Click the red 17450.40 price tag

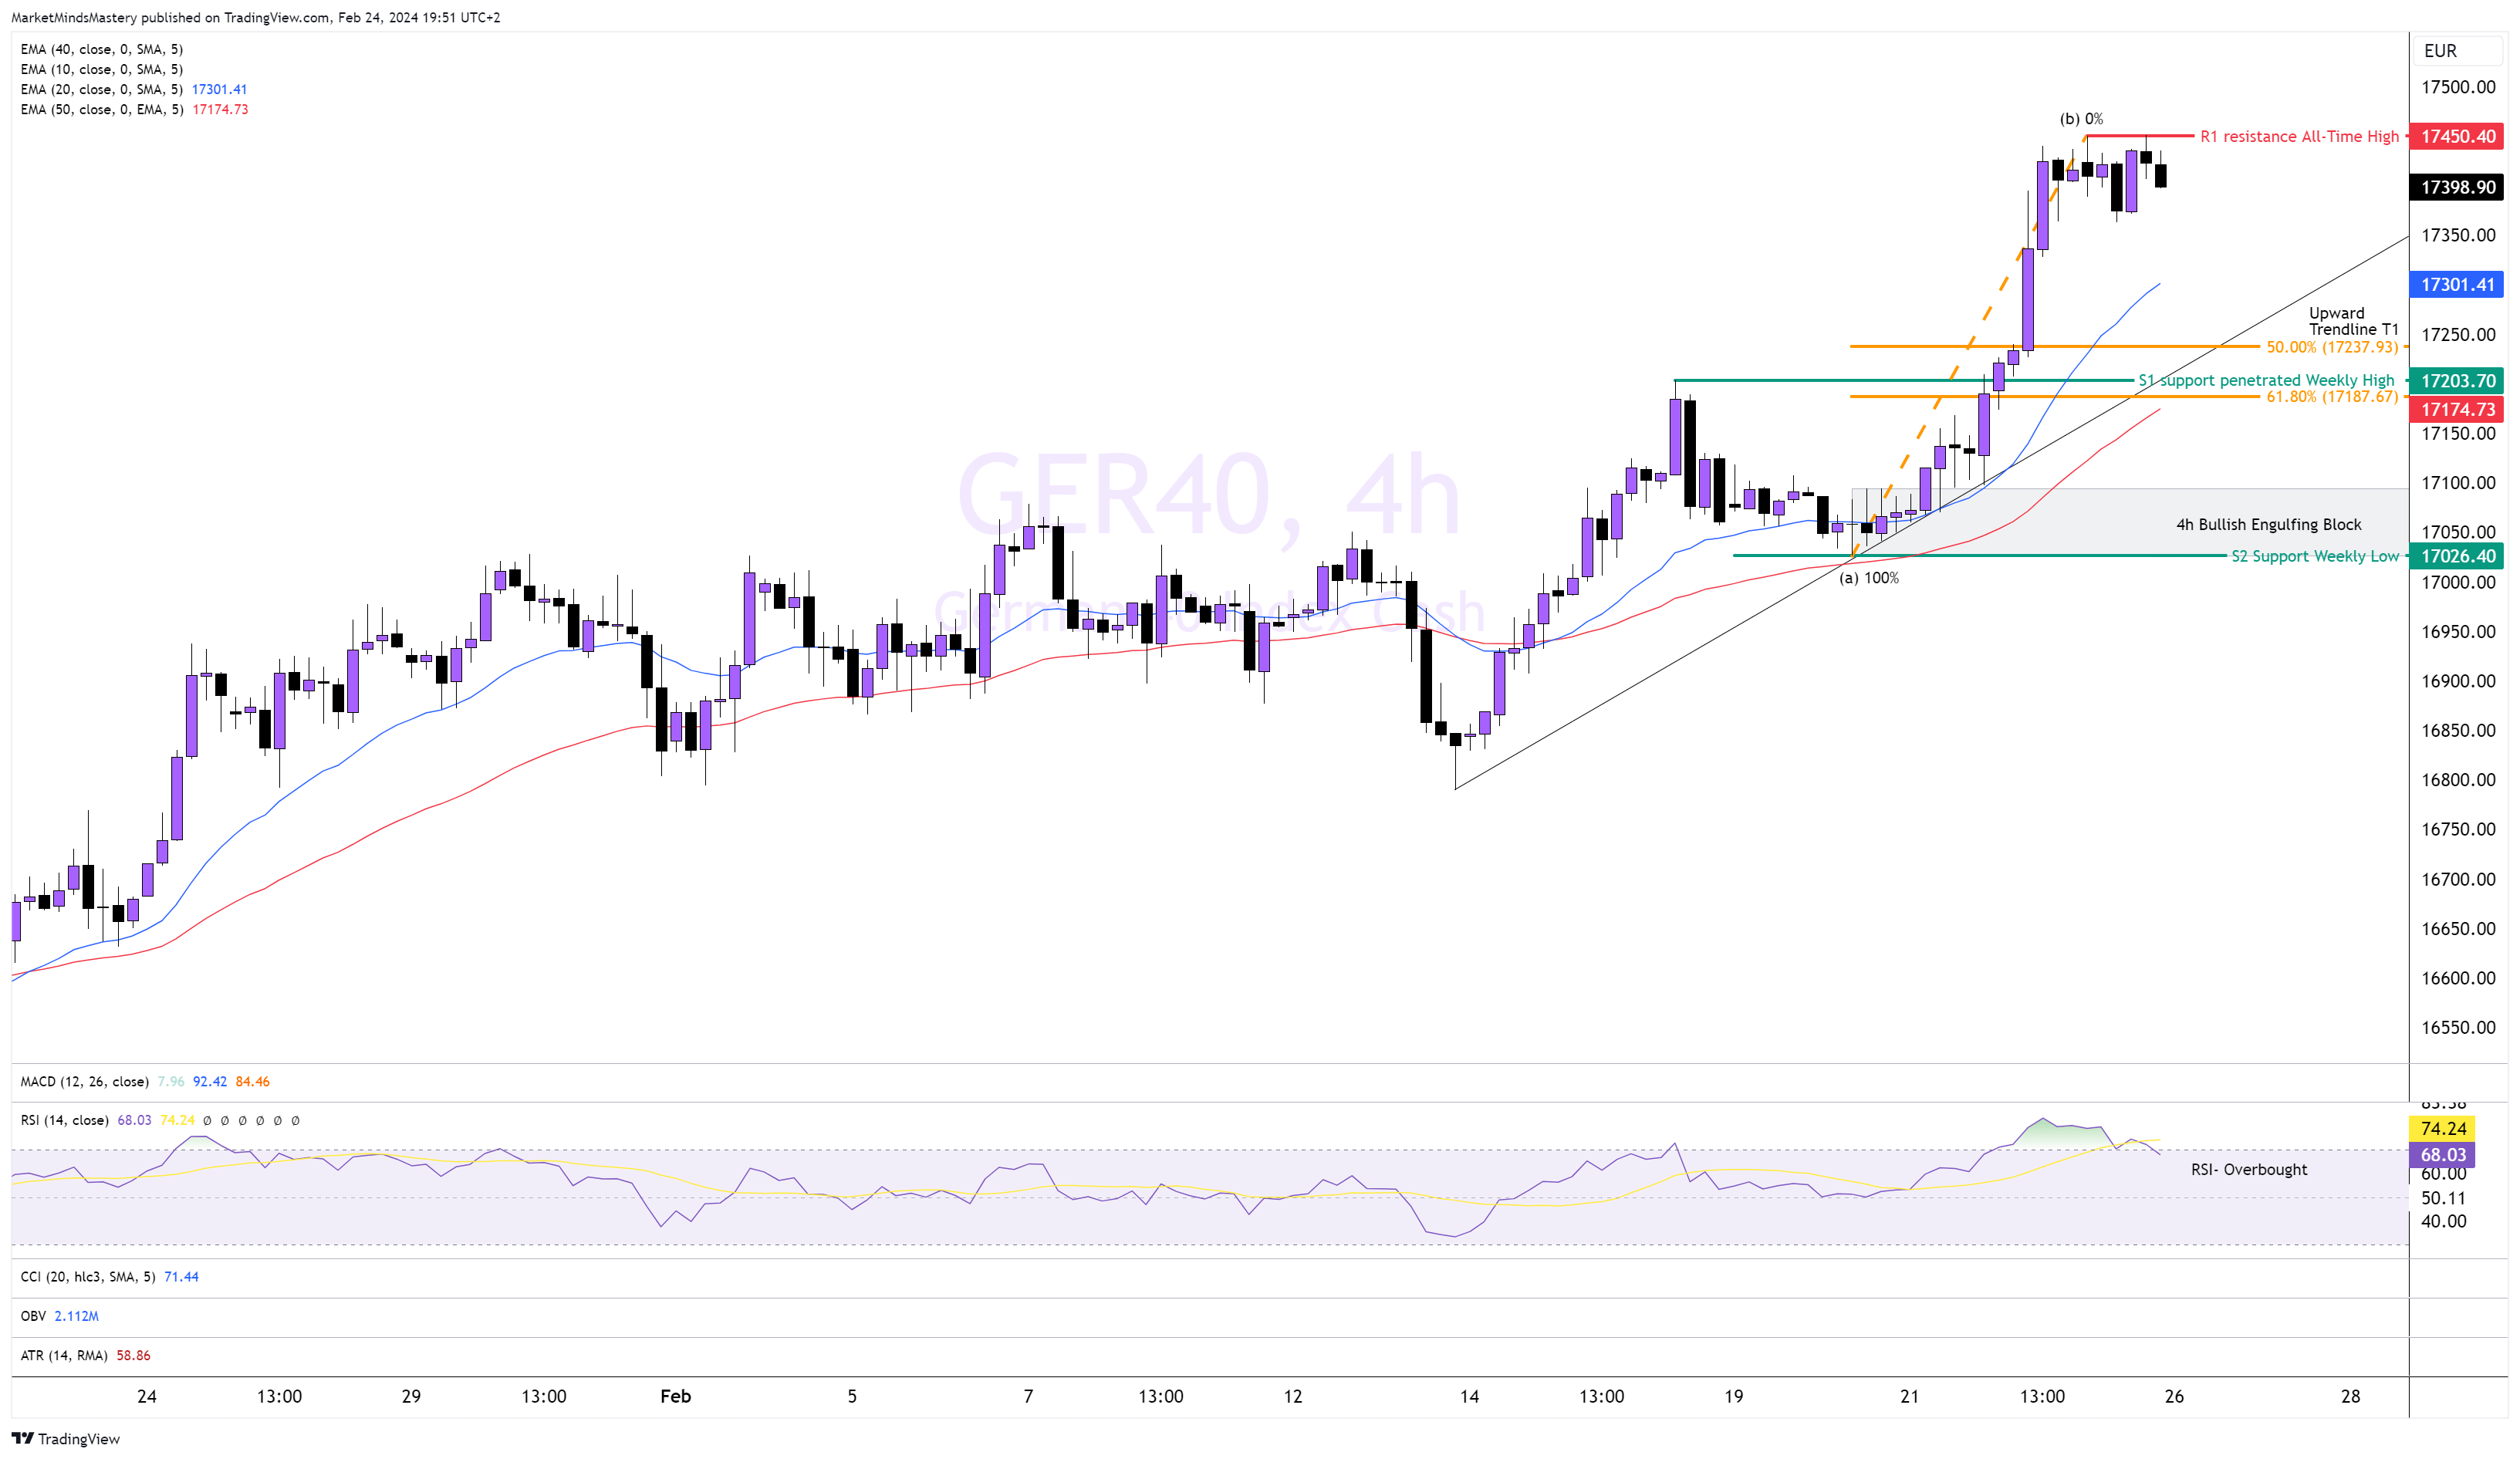tap(2457, 136)
